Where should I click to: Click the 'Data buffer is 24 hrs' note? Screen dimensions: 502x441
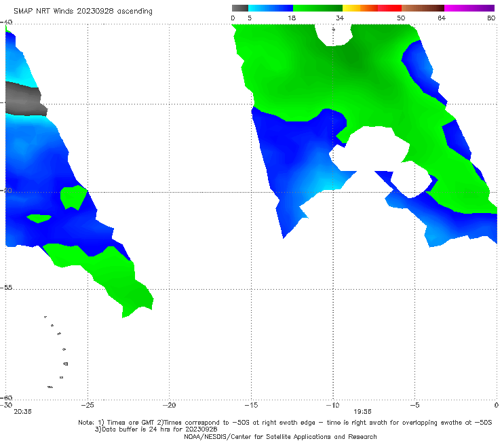coord(156,429)
